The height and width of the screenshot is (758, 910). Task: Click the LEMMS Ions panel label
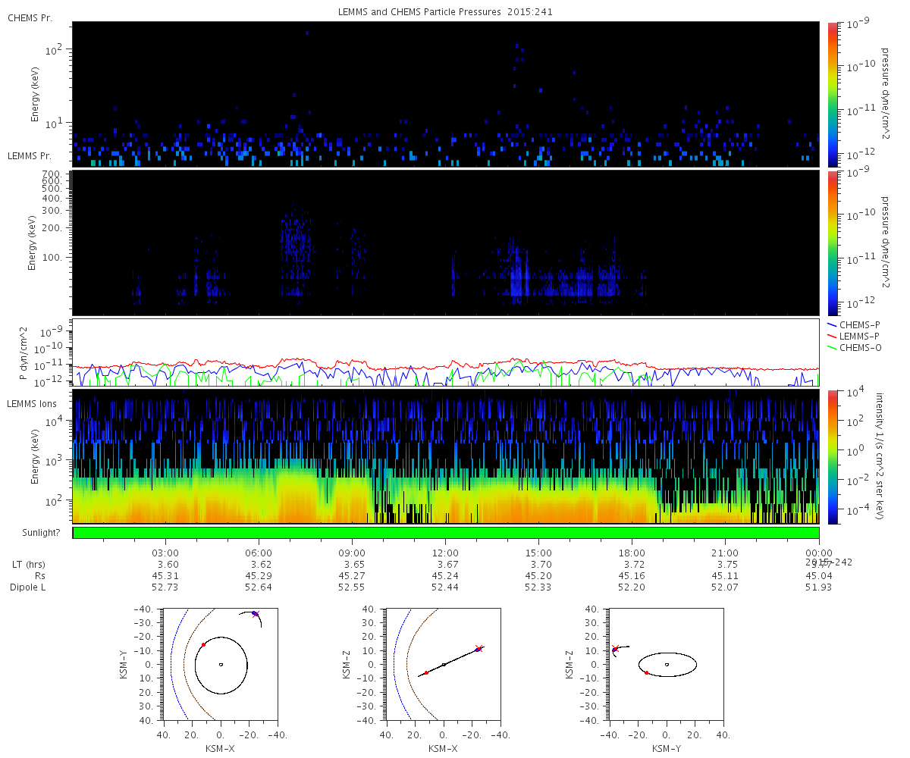[x=32, y=403]
